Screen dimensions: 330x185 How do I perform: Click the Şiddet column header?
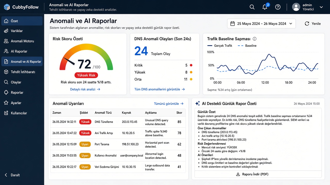pos(84,113)
